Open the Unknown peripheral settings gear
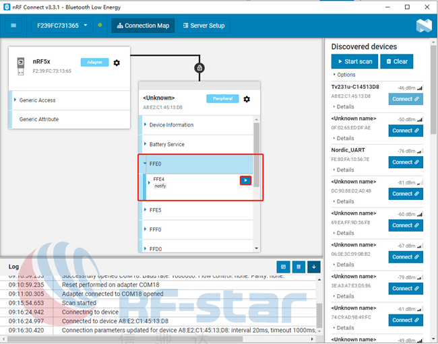The height and width of the screenshot is (344, 438). pos(247,99)
